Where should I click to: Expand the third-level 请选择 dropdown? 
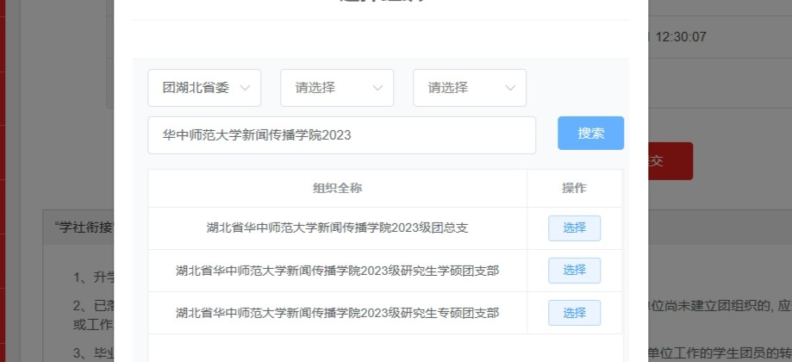(x=469, y=88)
